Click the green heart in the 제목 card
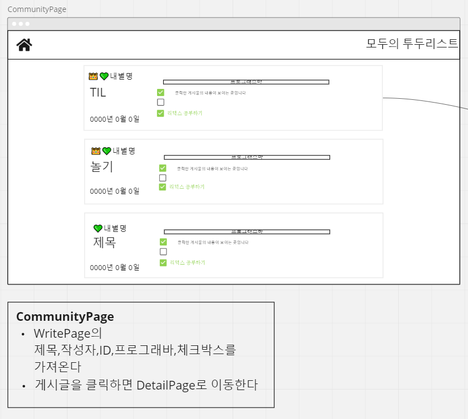The image size is (468, 419). point(98,229)
